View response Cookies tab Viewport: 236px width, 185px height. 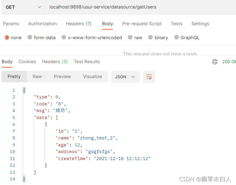(x=27, y=62)
